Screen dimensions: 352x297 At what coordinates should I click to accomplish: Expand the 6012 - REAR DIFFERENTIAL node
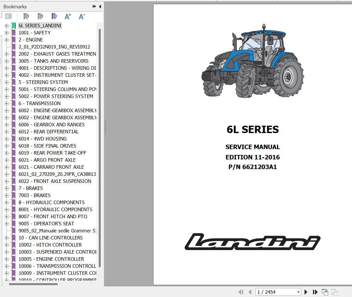[x=6, y=132]
